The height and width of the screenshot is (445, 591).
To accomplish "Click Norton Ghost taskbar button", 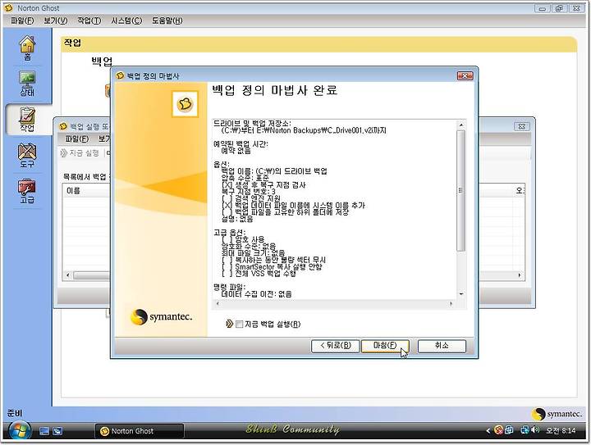I will click(140, 431).
